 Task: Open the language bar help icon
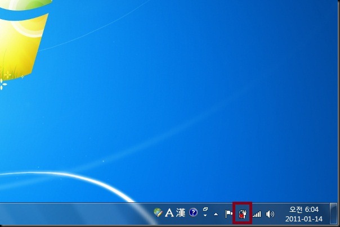click(x=193, y=212)
